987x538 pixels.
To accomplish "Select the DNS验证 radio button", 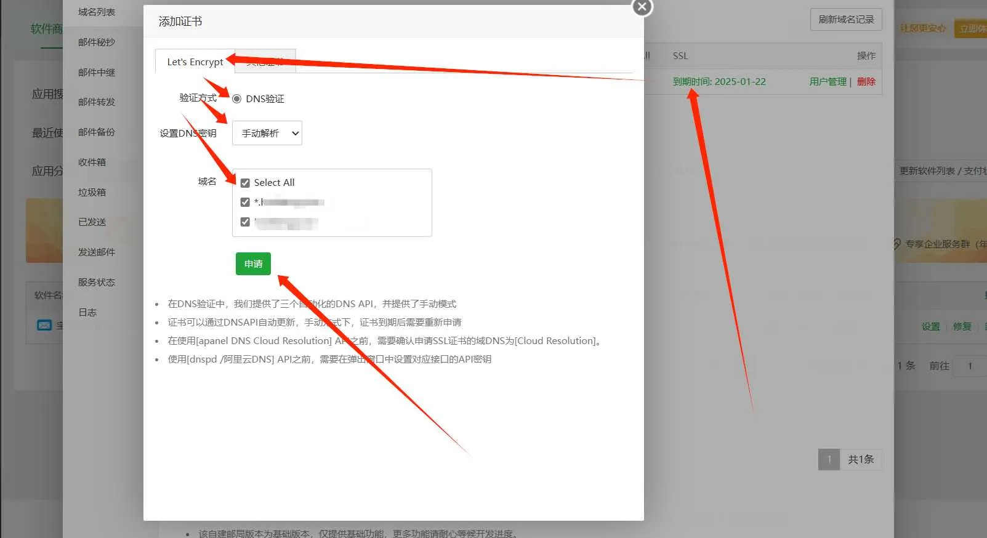I will coord(236,98).
